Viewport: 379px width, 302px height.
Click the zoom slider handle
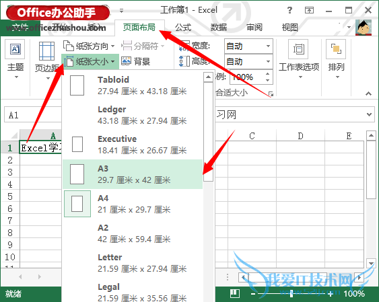tap(291, 294)
